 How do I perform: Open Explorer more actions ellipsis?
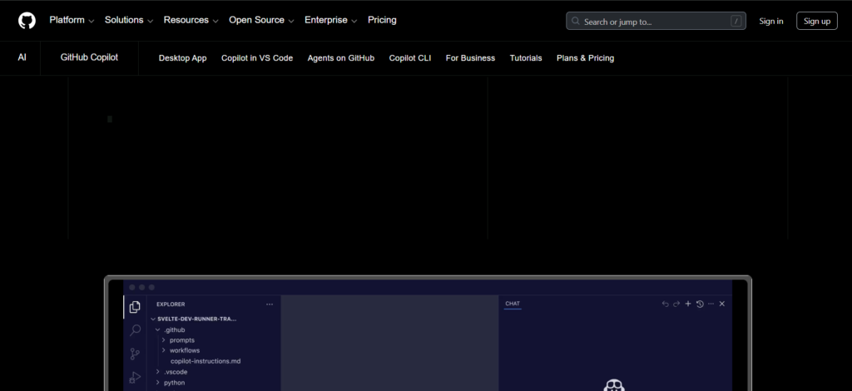point(270,304)
